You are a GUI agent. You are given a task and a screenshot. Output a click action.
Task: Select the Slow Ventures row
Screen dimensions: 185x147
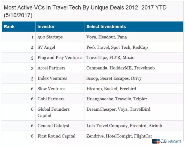coord(92,89)
